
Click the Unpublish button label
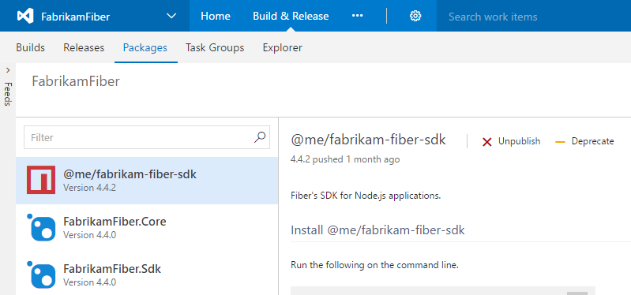pyautogui.click(x=519, y=141)
